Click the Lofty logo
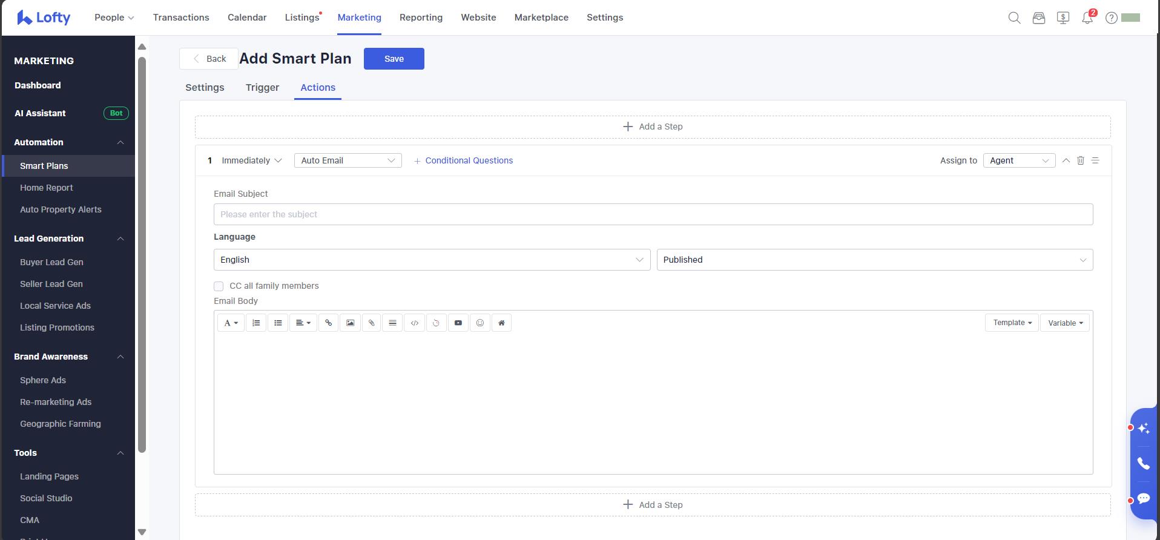1160x540 pixels. click(x=44, y=18)
